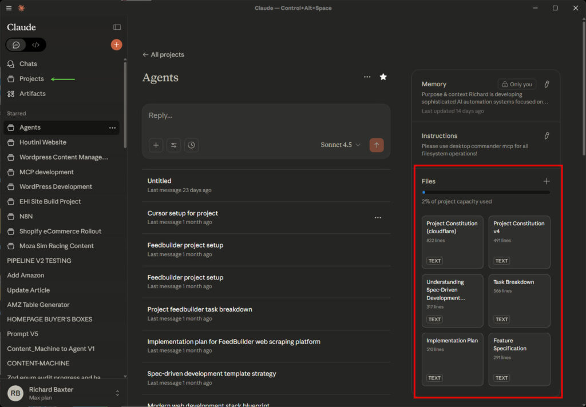586x407 pixels.
Task: Expand the Richard Baxter account menu
Action: click(x=117, y=393)
